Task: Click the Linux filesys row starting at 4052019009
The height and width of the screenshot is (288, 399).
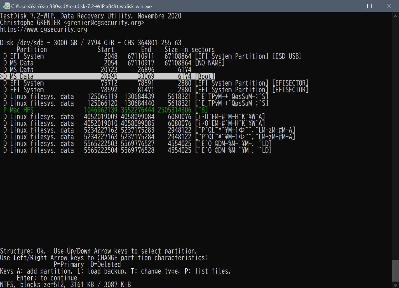Action: tap(132, 117)
